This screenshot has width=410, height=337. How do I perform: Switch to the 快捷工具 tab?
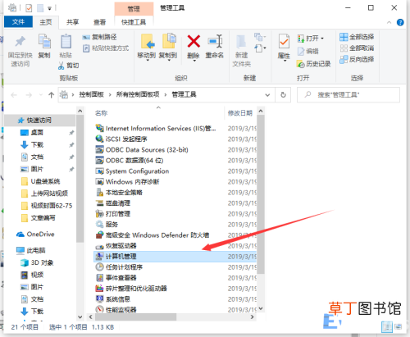134,22
